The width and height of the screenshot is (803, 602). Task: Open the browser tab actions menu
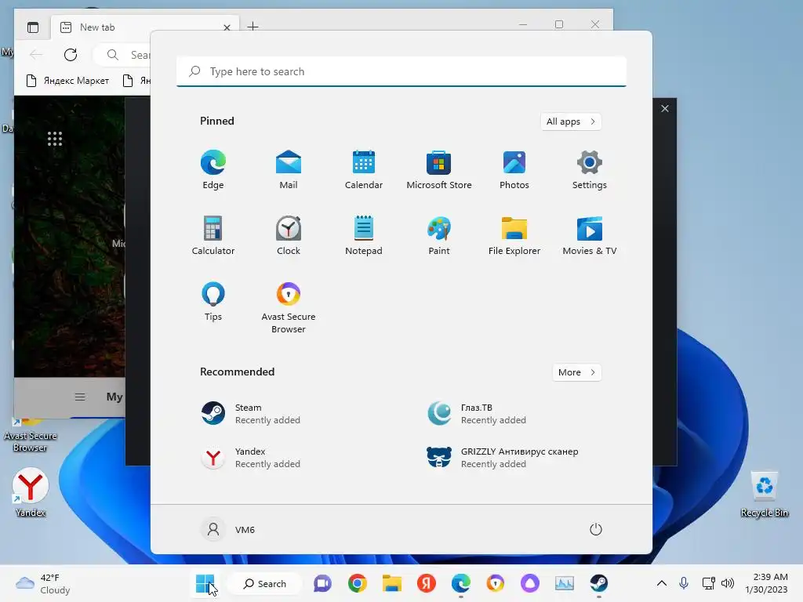(33, 27)
